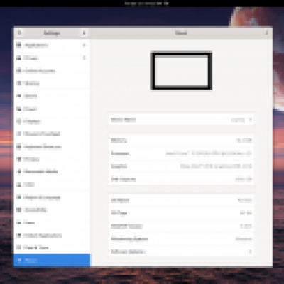Click the Power sidebar icon
Viewport: 284px width, 284px height.
coord(18,109)
